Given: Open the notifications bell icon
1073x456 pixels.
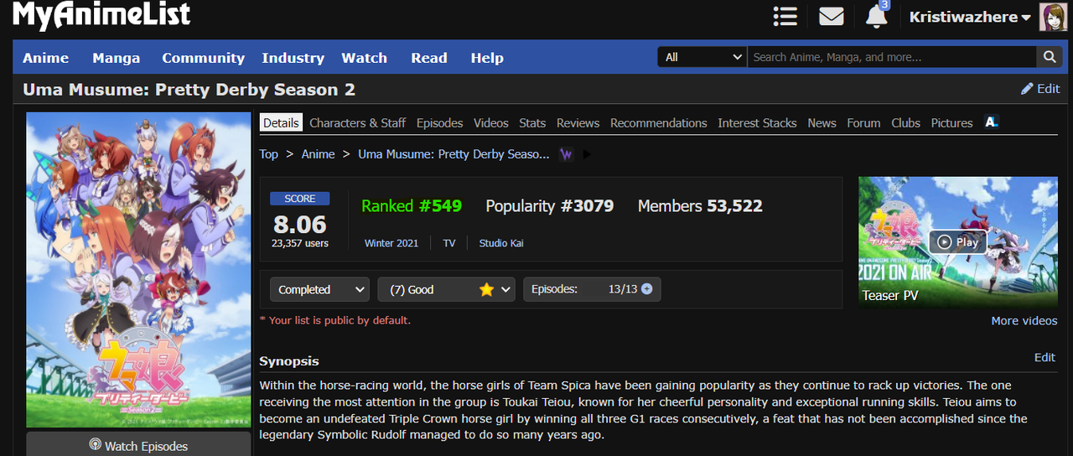Looking at the screenshot, I should click(x=876, y=16).
